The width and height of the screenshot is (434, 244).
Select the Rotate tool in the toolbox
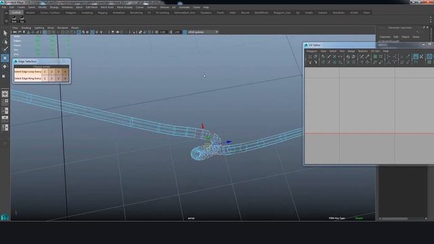[x=5, y=66]
